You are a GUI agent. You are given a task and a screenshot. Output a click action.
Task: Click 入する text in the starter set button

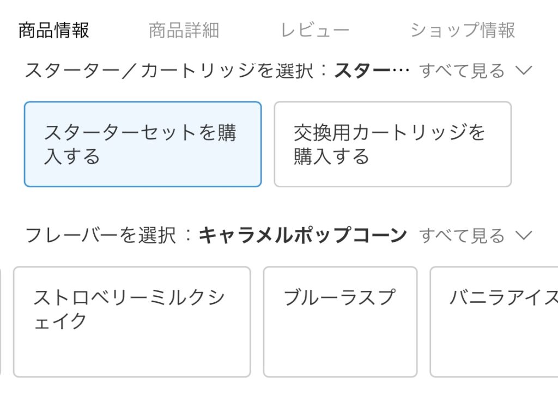coord(72,157)
